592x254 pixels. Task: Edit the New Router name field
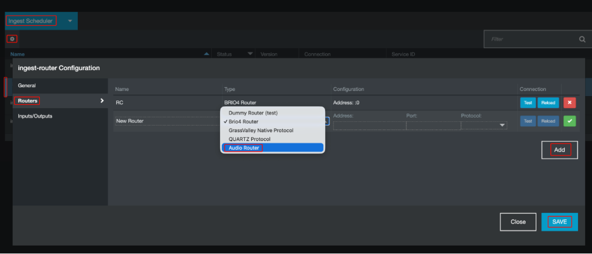click(x=168, y=121)
